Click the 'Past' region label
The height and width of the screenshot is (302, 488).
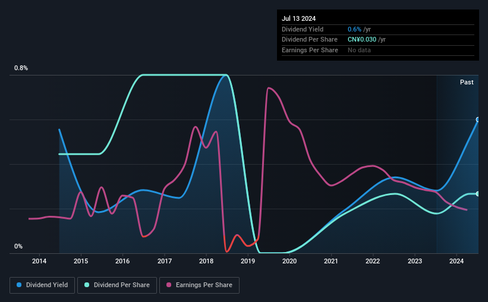(467, 82)
